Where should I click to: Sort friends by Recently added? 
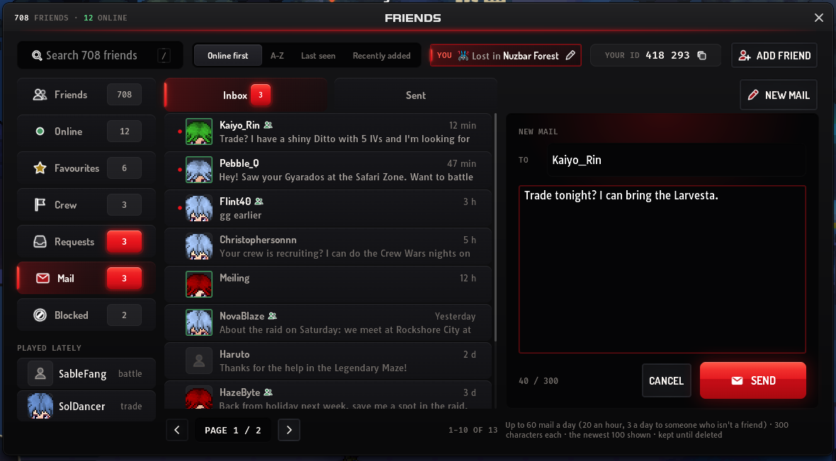point(382,55)
